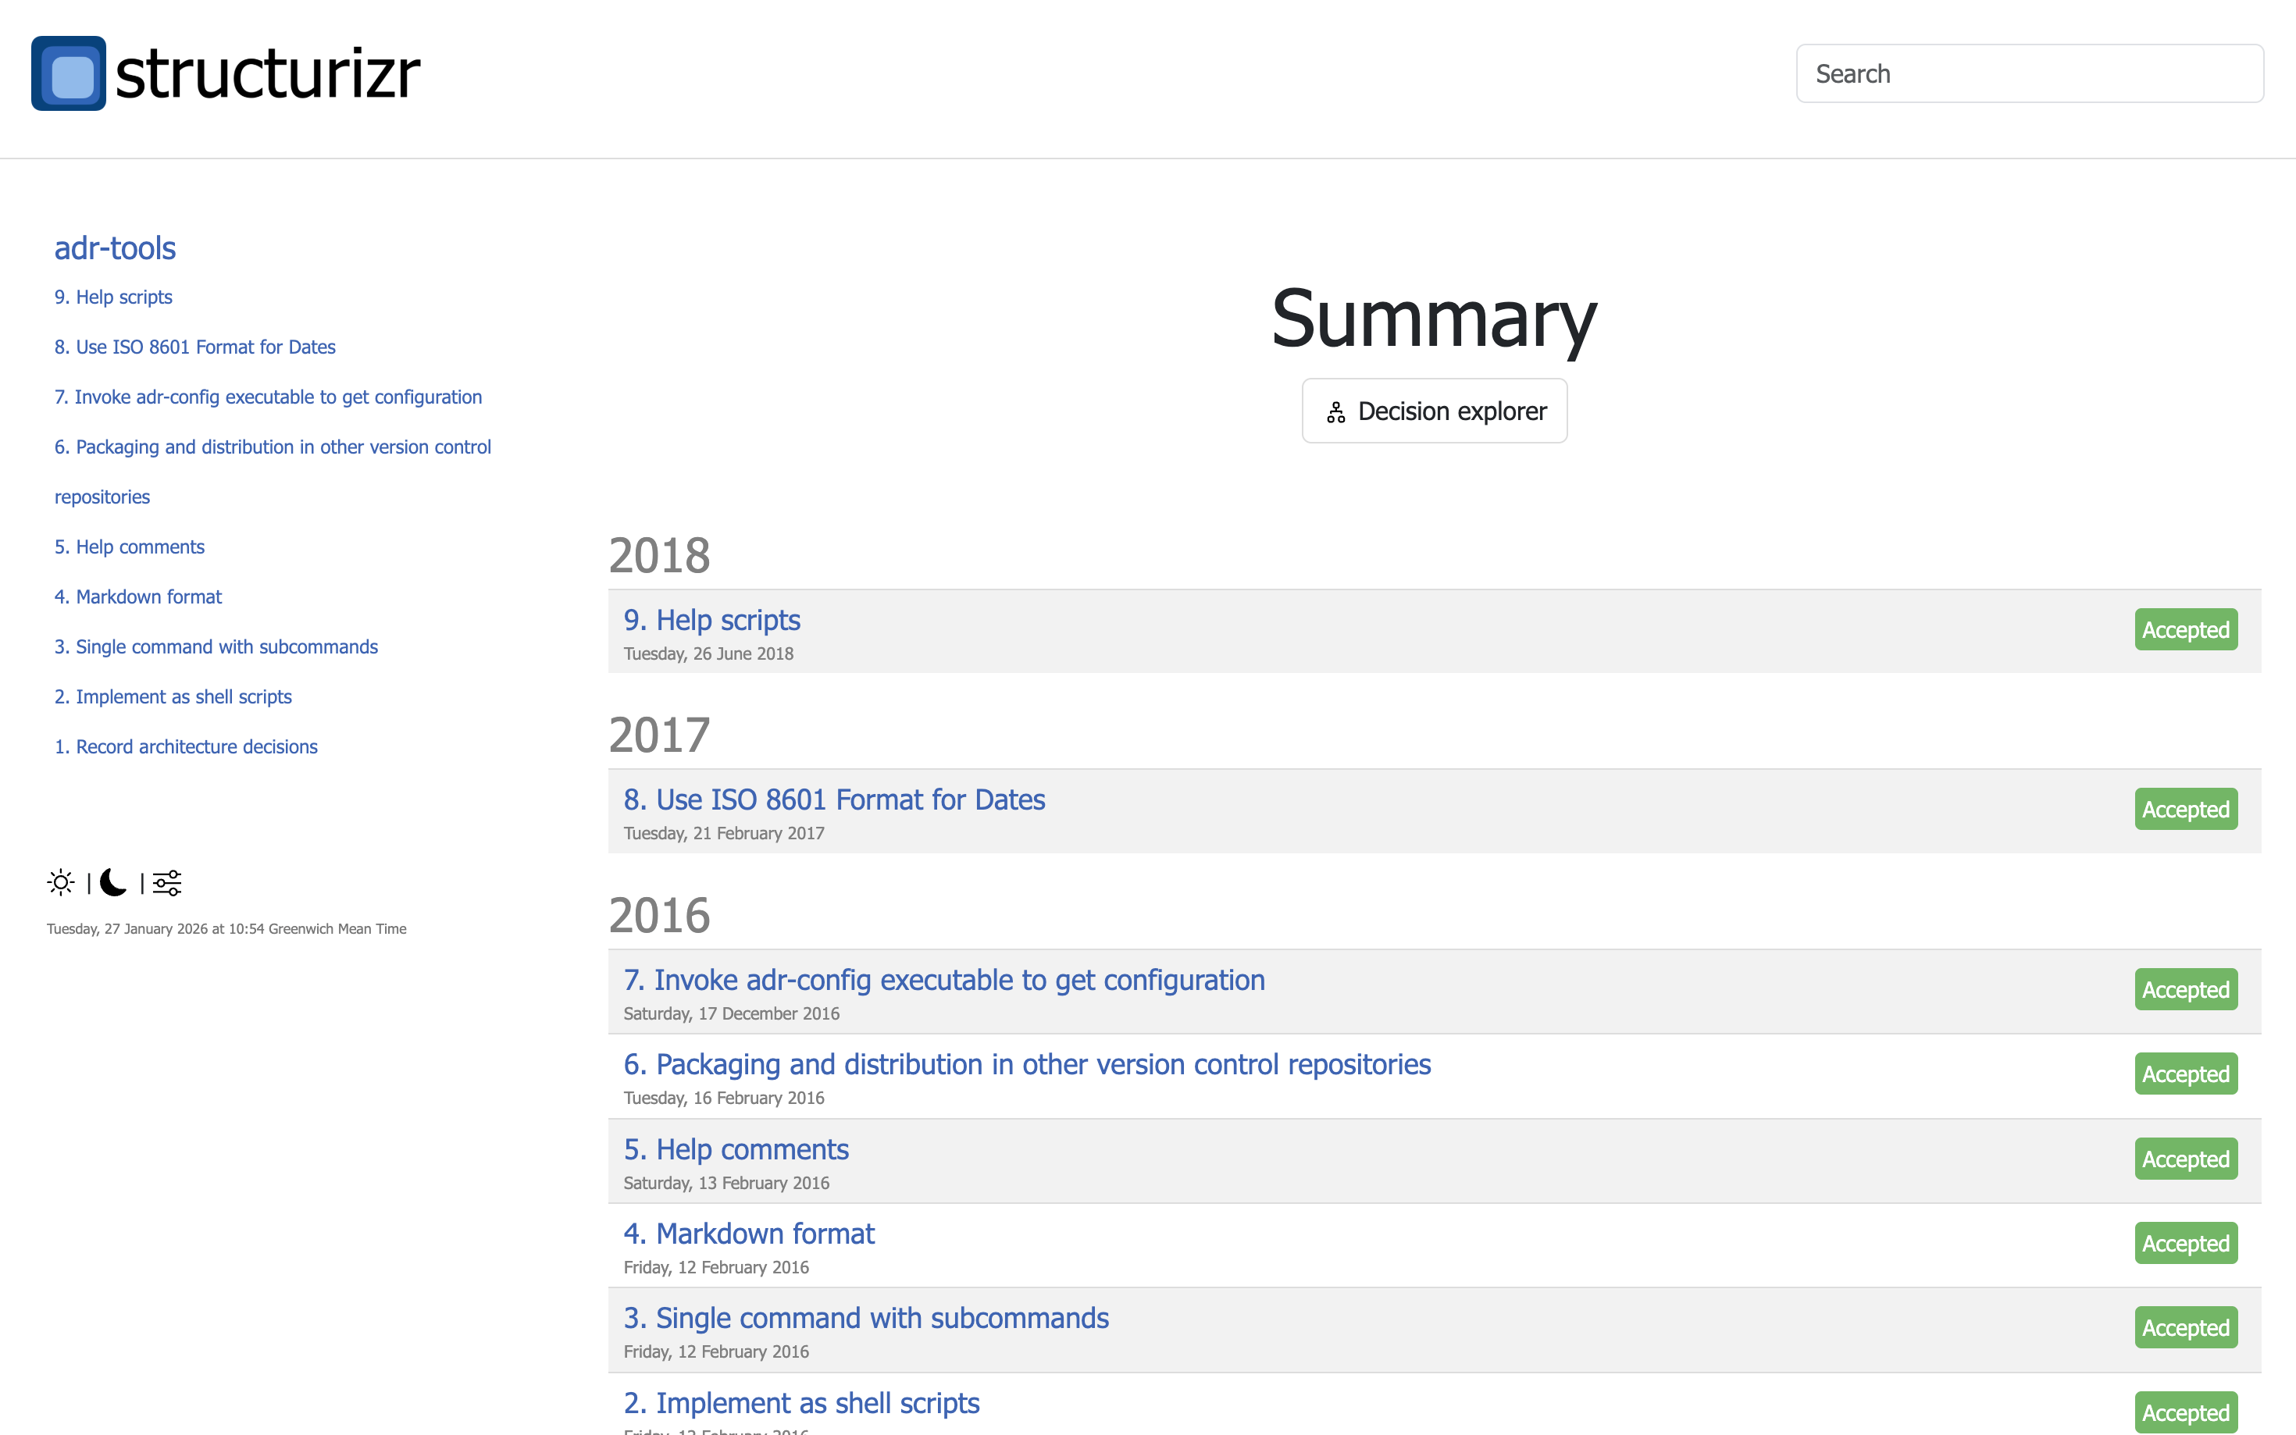2296x1435 pixels.
Task: Open the adr-tools sidebar heading link
Action: click(115, 247)
